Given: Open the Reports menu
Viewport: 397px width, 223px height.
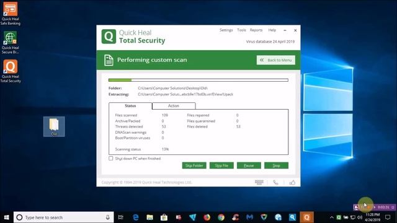Looking at the screenshot, I should click(x=256, y=30).
